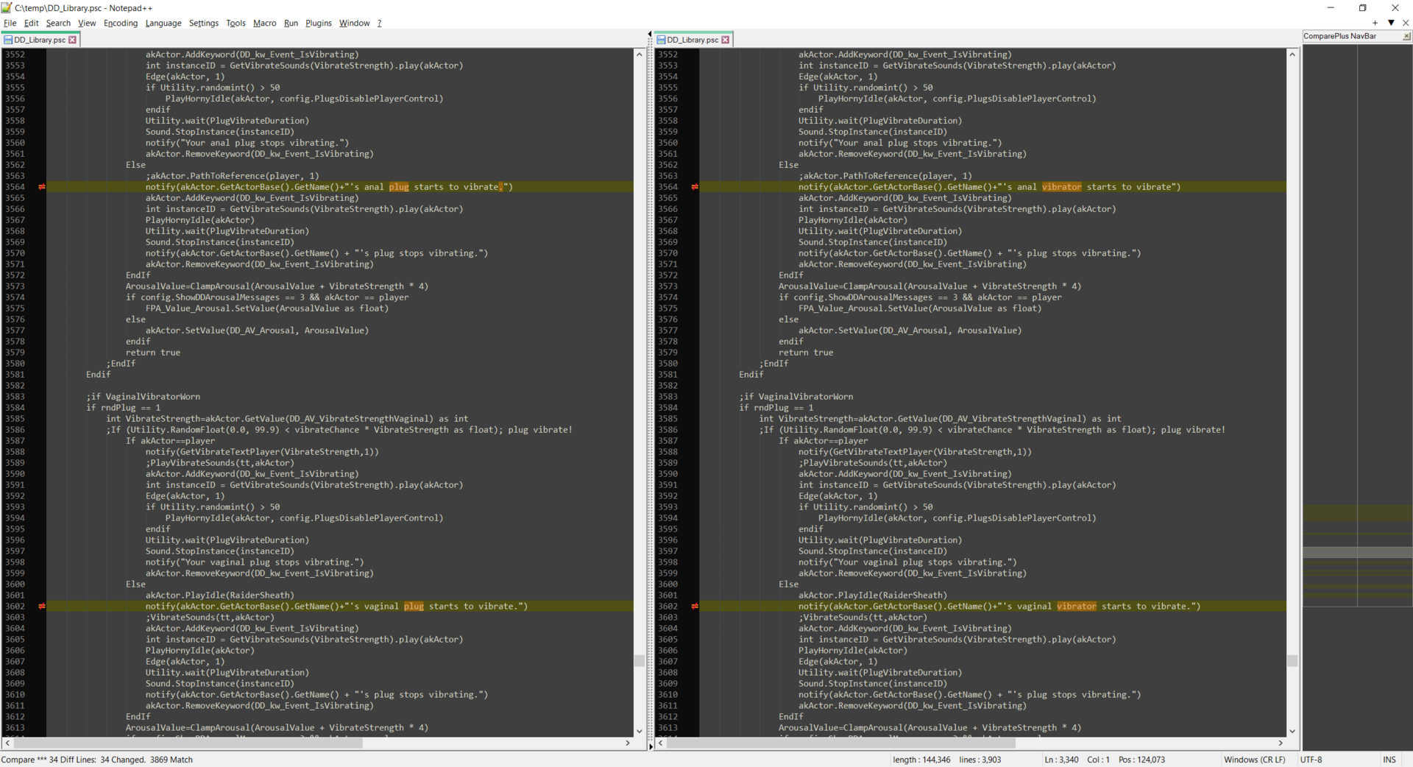The image size is (1413, 767).
Task: Open the Run menu
Action: 291,23
